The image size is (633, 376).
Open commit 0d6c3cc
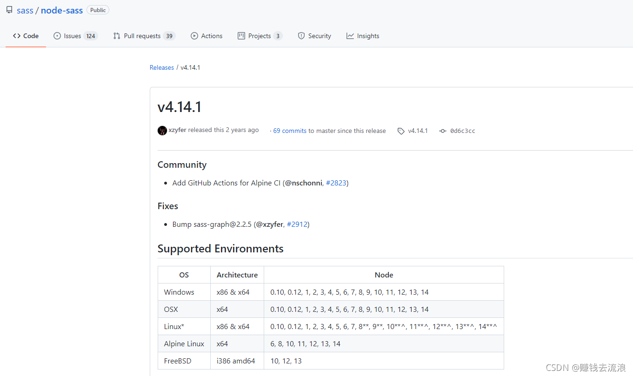click(463, 131)
